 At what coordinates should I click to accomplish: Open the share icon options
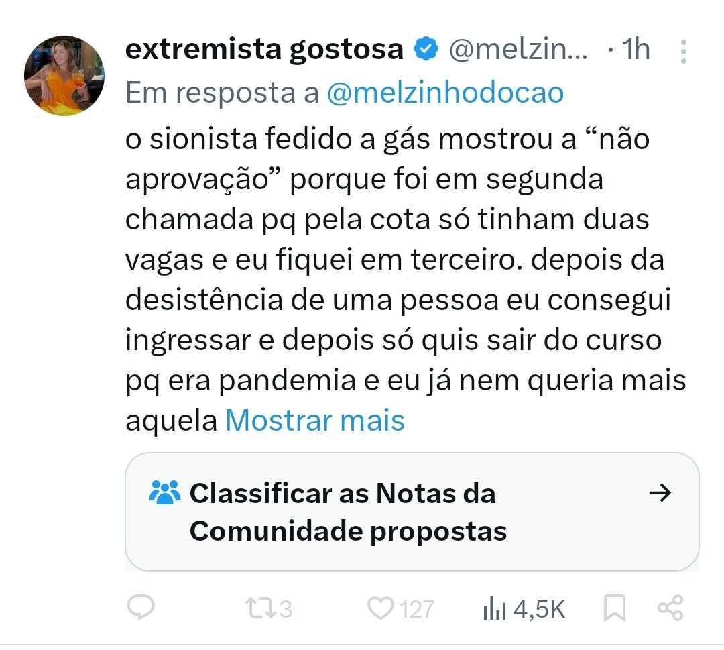tap(670, 608)
